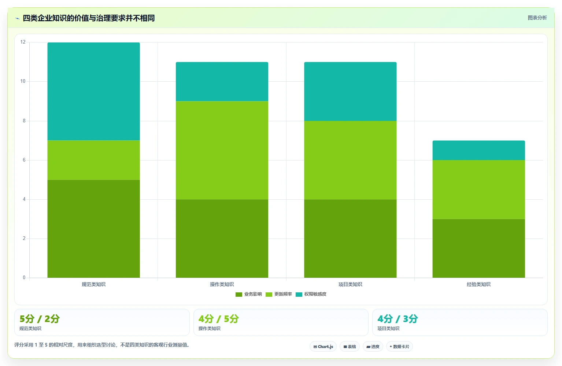The width and height of the screenshot is (562, 366).
Task: Click the 4分 / 5分 data card
Action: click(x=281, y=322)
